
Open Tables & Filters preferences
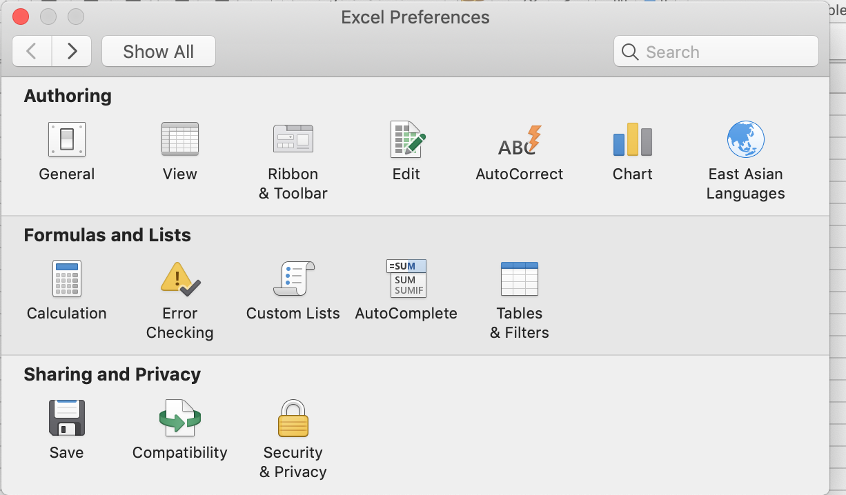[520, 279]
